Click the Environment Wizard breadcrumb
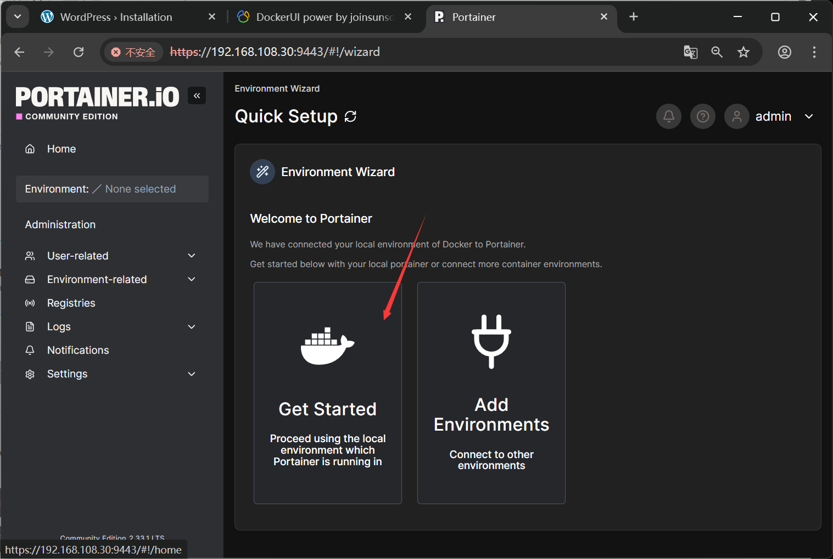Image resolution: width=833 pixels, height=559 pixels. coord(277,88)
